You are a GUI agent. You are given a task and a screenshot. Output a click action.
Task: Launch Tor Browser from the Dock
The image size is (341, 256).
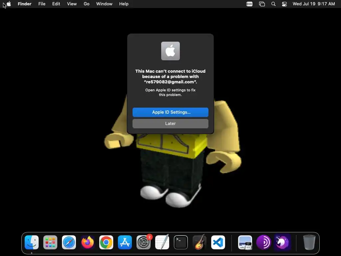pyautogui.click(x=264, y=242)
